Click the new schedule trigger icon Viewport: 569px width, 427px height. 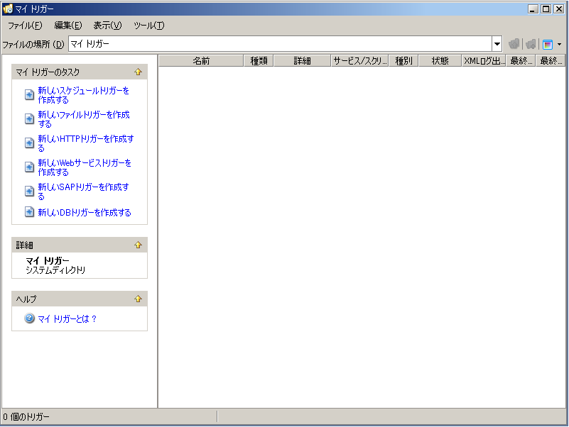(30, 95)
